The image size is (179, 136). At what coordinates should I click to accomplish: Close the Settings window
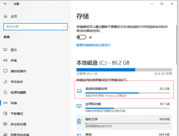pyautogui.click(x=172, y=4)
